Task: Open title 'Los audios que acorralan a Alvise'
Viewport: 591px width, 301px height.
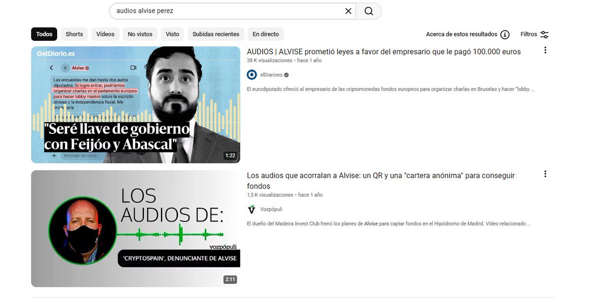Action: [381, 181]
